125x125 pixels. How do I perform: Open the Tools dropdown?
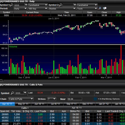click(87, 9)
